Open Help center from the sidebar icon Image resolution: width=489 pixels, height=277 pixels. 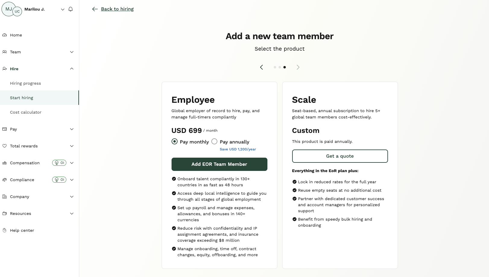[x=5, y=230]
